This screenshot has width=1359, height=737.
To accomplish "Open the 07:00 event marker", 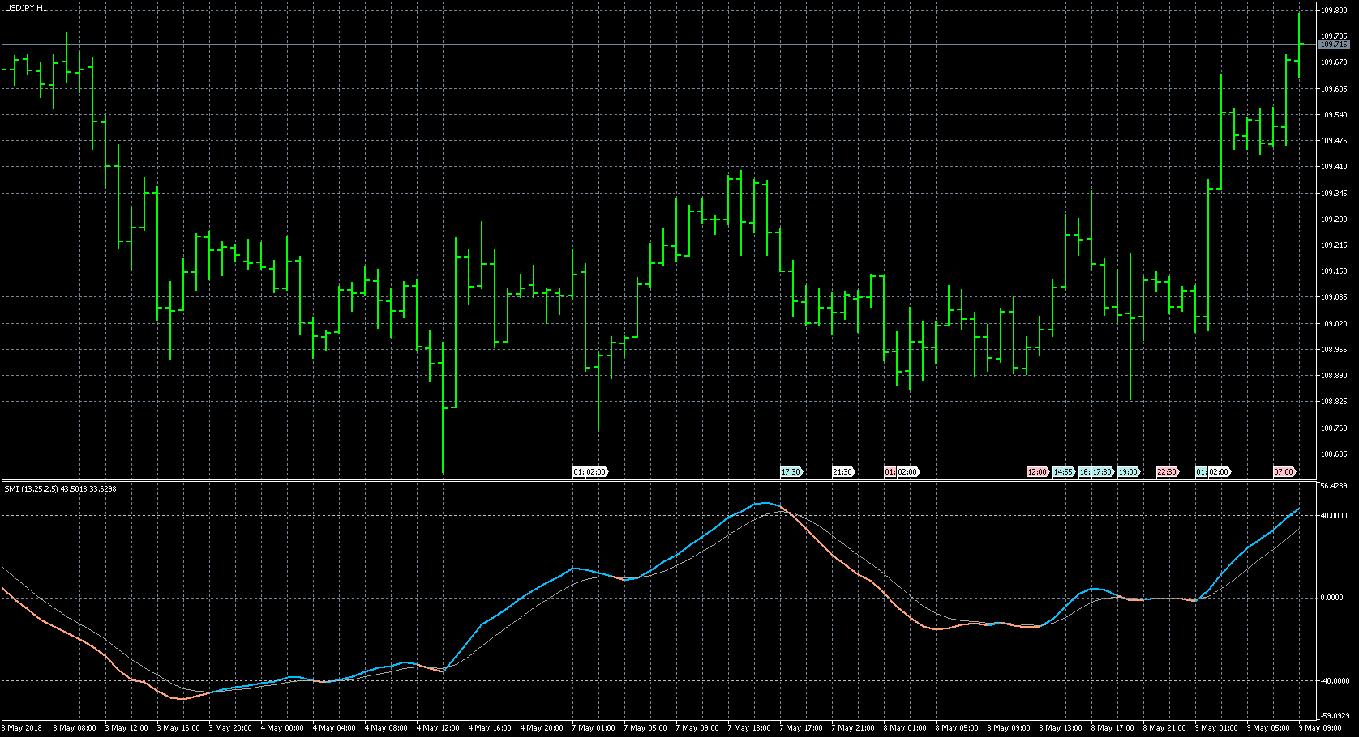I will coord(1284,472).
